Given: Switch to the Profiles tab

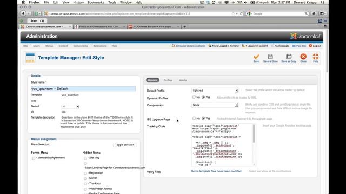Looking at the screenshot, I should click(x=168, y=80).
